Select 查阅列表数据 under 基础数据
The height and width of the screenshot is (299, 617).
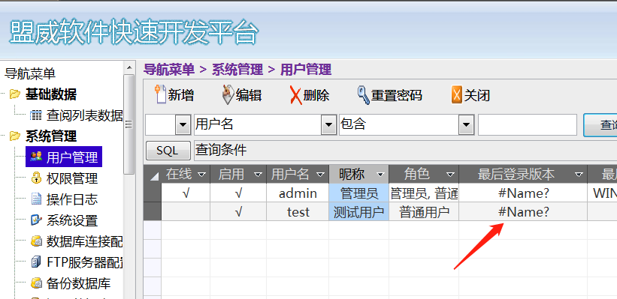[85, 115]
